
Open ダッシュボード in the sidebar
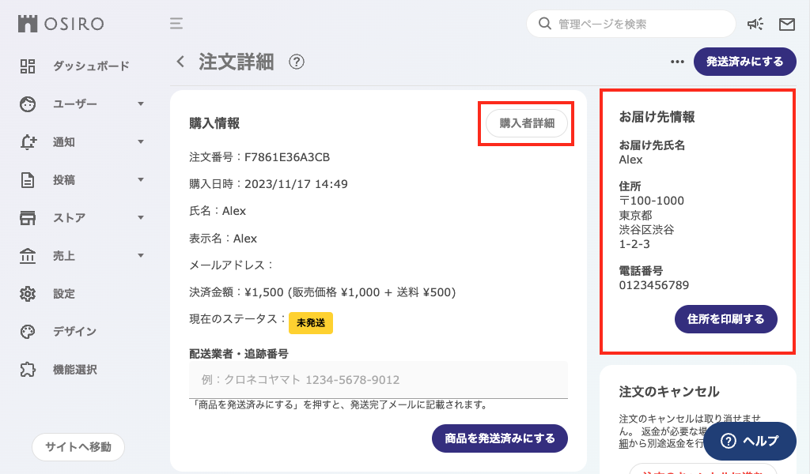[91, 66]
